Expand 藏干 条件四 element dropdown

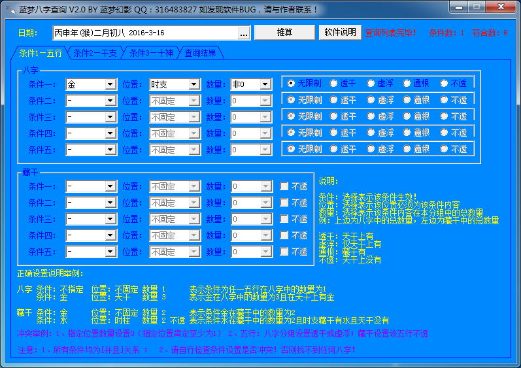[x=110, y=235]
